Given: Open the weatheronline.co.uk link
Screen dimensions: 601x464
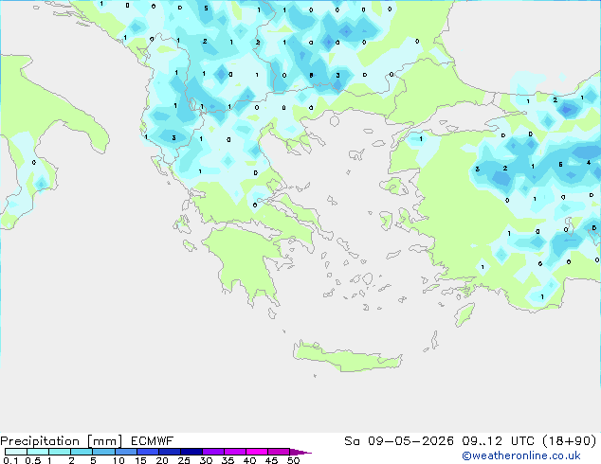Looking at the screenshot, I should tap(521, 455).
